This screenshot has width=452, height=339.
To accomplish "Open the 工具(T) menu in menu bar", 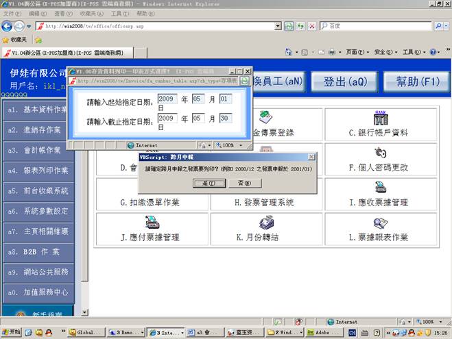I will 119,13.
